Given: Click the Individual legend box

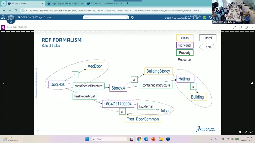Looking at the screenshot, I should click(185, 45).
